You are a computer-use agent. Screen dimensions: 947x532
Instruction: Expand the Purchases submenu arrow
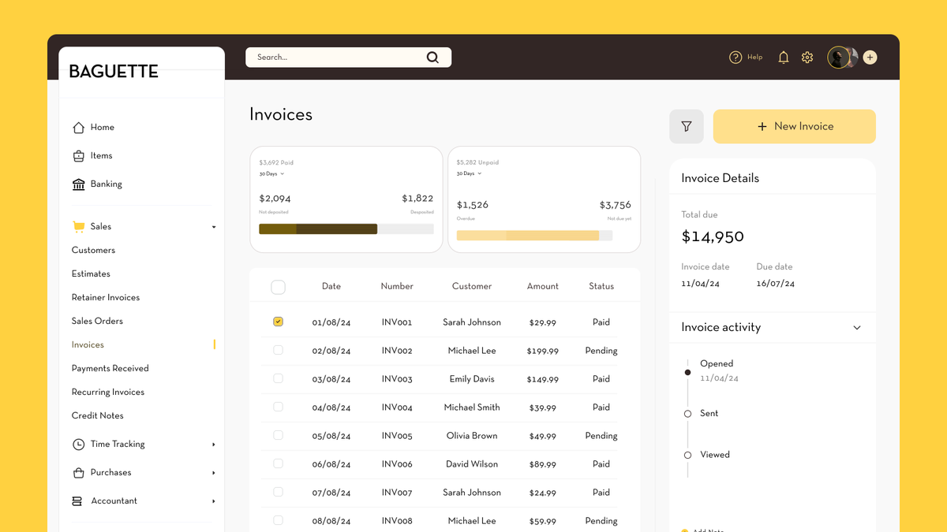(213, 473)
